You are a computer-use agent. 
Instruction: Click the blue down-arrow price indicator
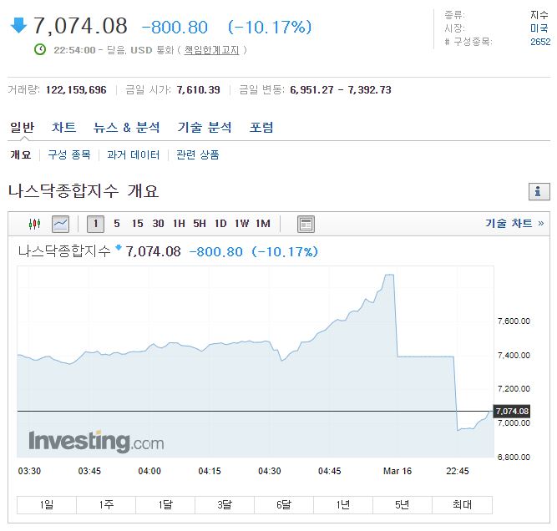[18, 27]
